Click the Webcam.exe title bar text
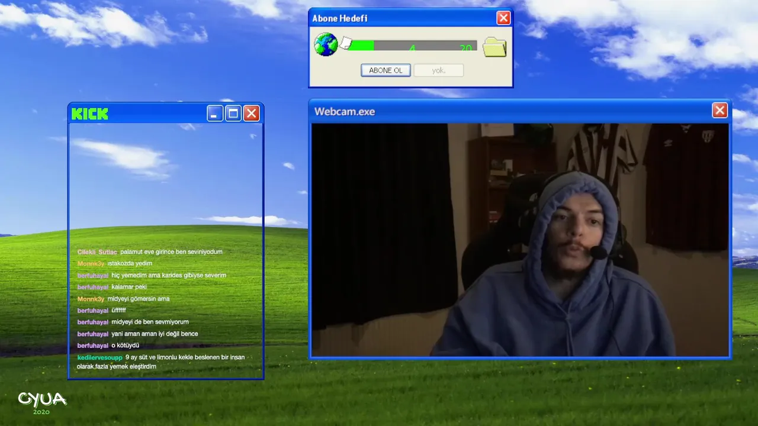 pos(345,111)
